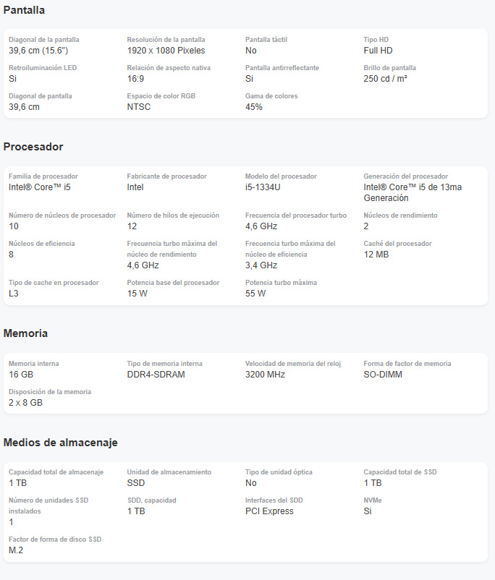This screenshot has height=580, width=495.
Task: Click the 45% color gamut value
Action: click(x=253, y=107)
